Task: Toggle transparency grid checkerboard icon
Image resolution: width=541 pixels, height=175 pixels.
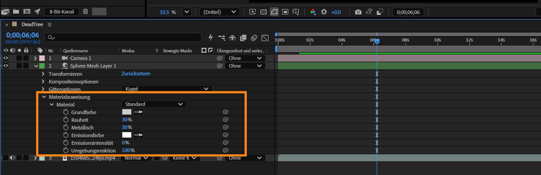Action: pyautogui.click(x=263, y=12)
